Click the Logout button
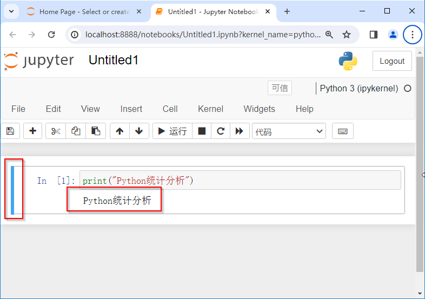The height and width of the screenshot is (299, 425). pyautogui.click(x=392, y=61)
